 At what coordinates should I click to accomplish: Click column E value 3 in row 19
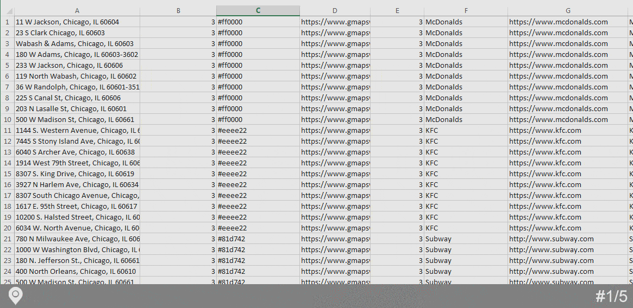[397, 217]
